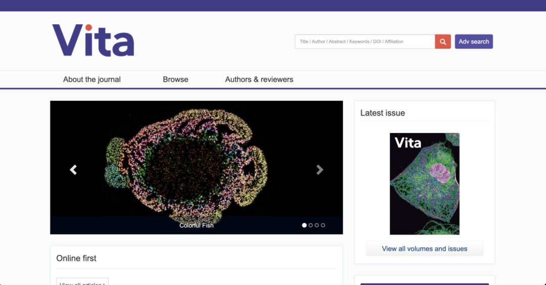Click the red magnifier search button
Image resolution: width=546 pixels, height=285 pixels.
[x=442, y=41]
